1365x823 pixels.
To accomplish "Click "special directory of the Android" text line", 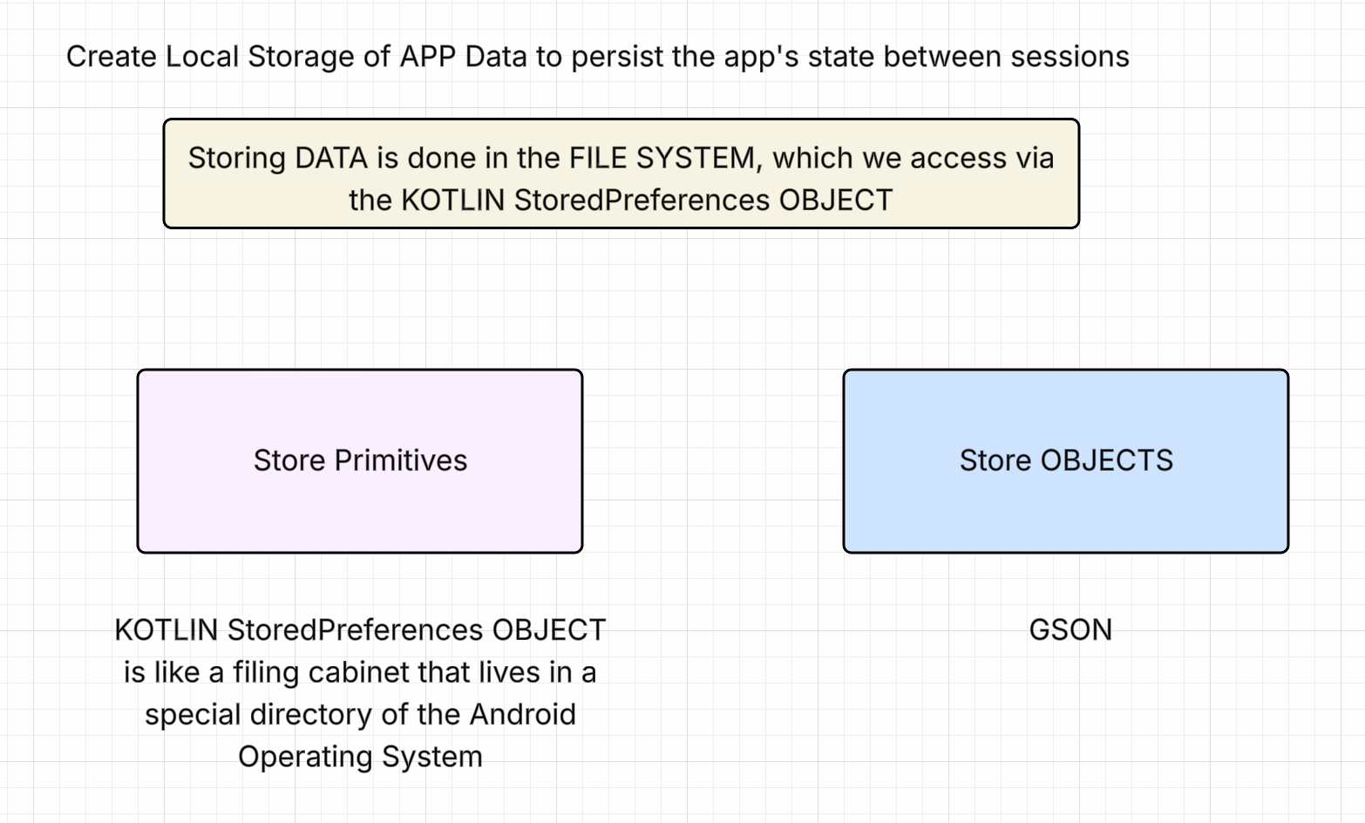I will pos(360,714).
